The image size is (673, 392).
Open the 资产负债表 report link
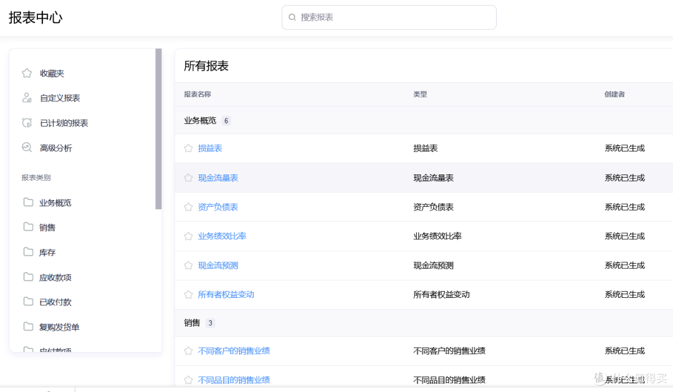coord(217,207)
